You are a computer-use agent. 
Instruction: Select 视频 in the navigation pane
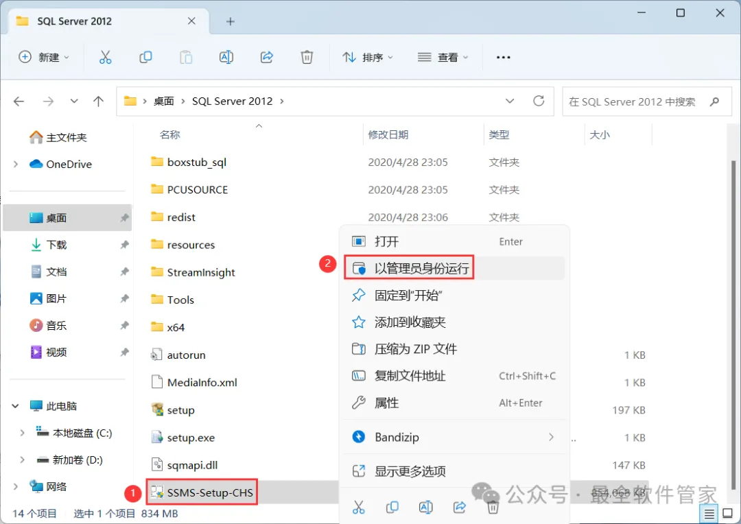[67, 353]
